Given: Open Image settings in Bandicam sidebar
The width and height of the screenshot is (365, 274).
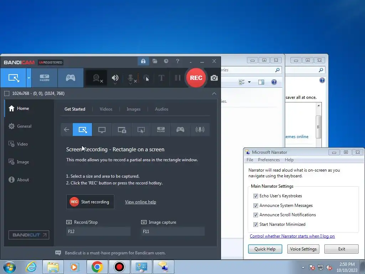Looking at the screenshot, I should (29, 162).
